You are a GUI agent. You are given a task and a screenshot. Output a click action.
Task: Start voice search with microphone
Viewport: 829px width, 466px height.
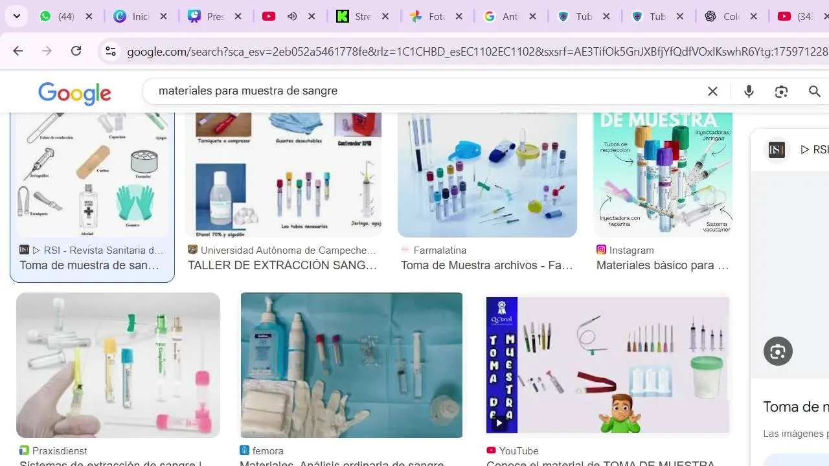tap(749, 92)
